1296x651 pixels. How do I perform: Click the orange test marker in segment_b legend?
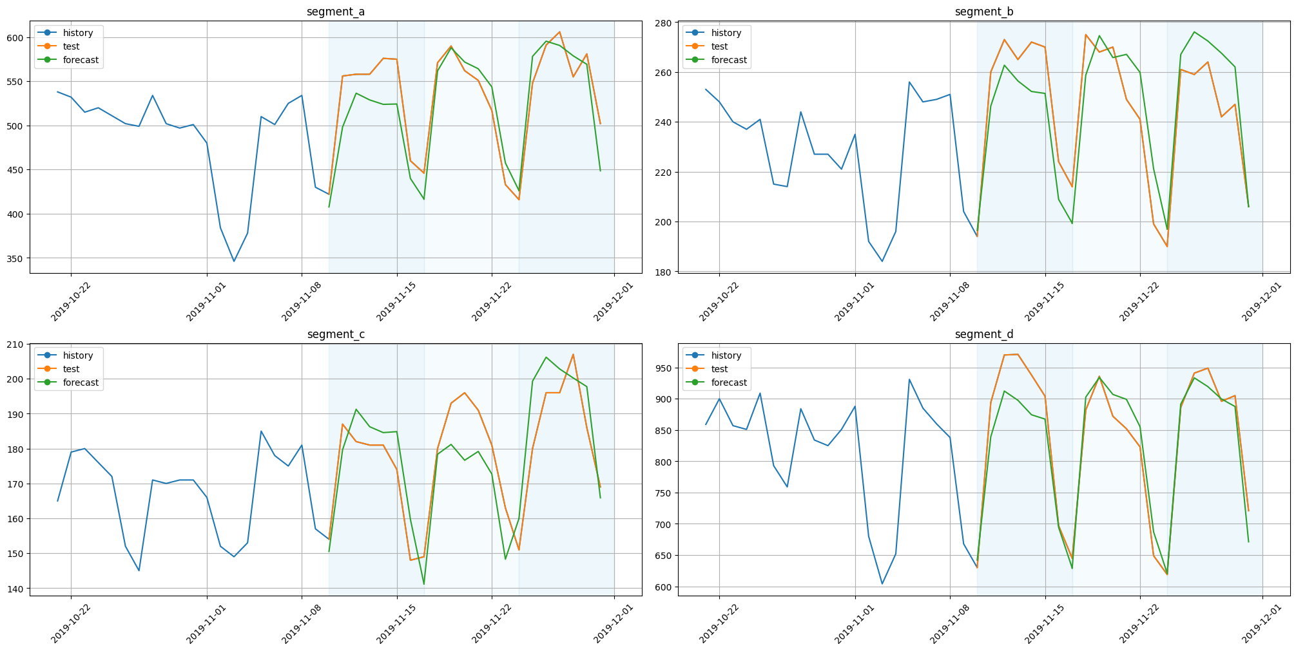click(696, 46)
